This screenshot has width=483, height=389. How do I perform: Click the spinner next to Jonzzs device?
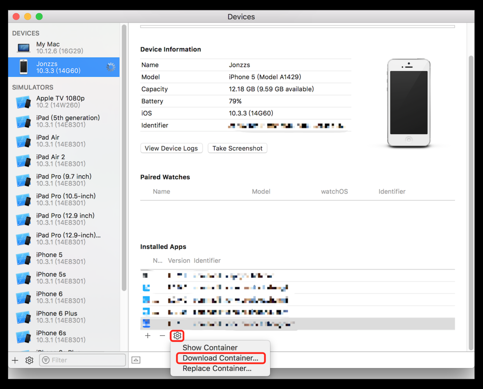point(111,67)
